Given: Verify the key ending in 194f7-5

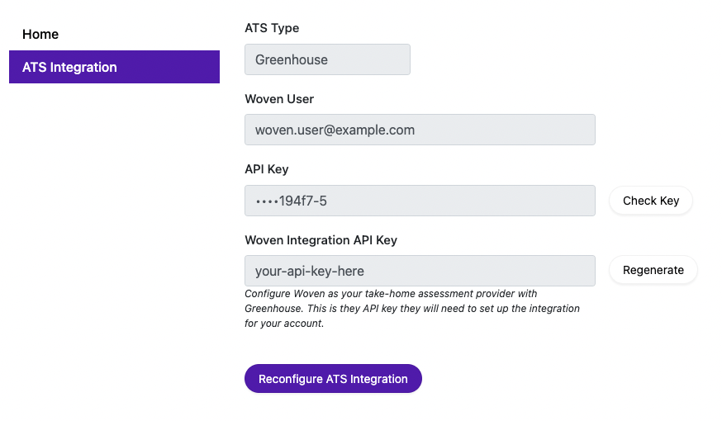Looking at the screenshot, I should pyautogui.click(x=651, y=201).
